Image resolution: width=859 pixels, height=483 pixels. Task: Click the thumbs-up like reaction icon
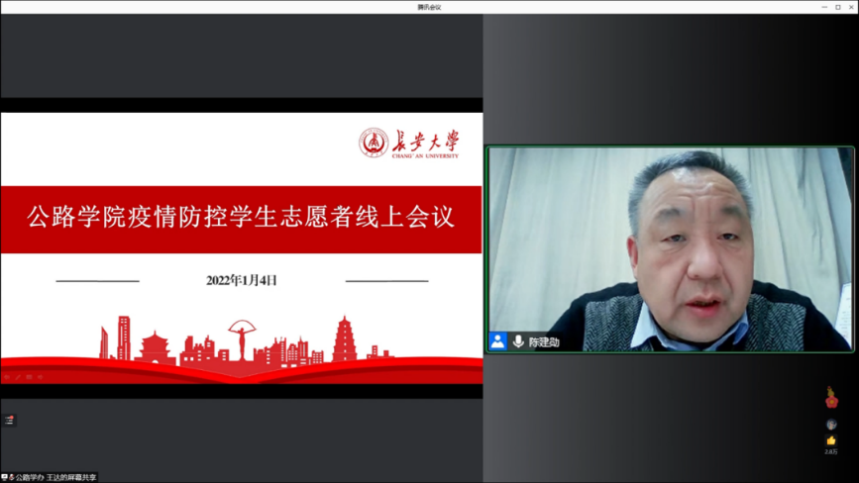[x=831, y=439]
